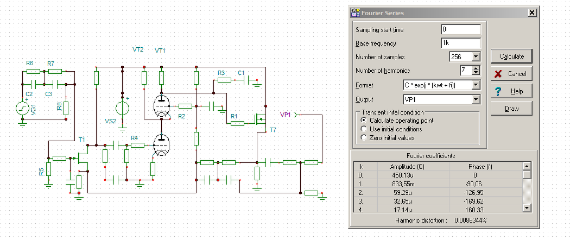Click the Draw button
This screenshot has width=570, height=240.
(511, 109)
